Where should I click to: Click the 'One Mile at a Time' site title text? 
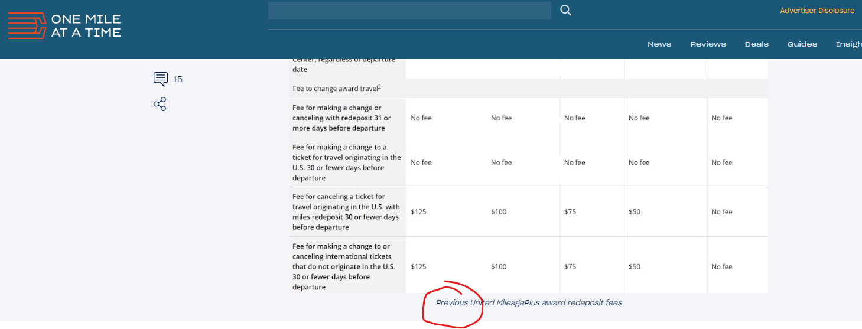click(86, 26)
